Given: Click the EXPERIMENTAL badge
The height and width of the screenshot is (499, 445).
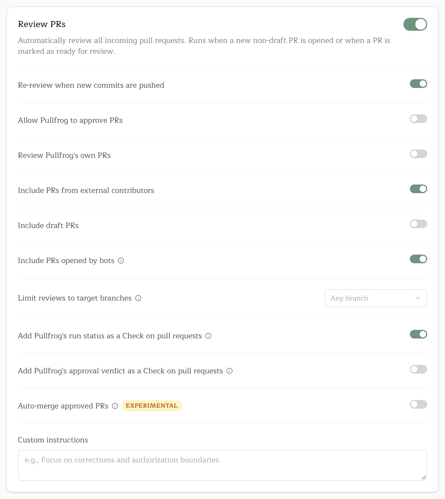Looking at the screenshot, I should coord(152,406).
